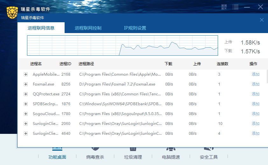Screen dimensions: 268x165
Task: Select path D:\Program Files\Foxmail 7.2\Foxmail.exe
Action: tap(117, 84)
